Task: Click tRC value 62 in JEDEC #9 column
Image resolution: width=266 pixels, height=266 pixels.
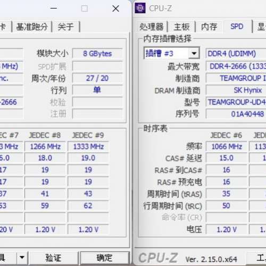Action: [x=88, y=206]
